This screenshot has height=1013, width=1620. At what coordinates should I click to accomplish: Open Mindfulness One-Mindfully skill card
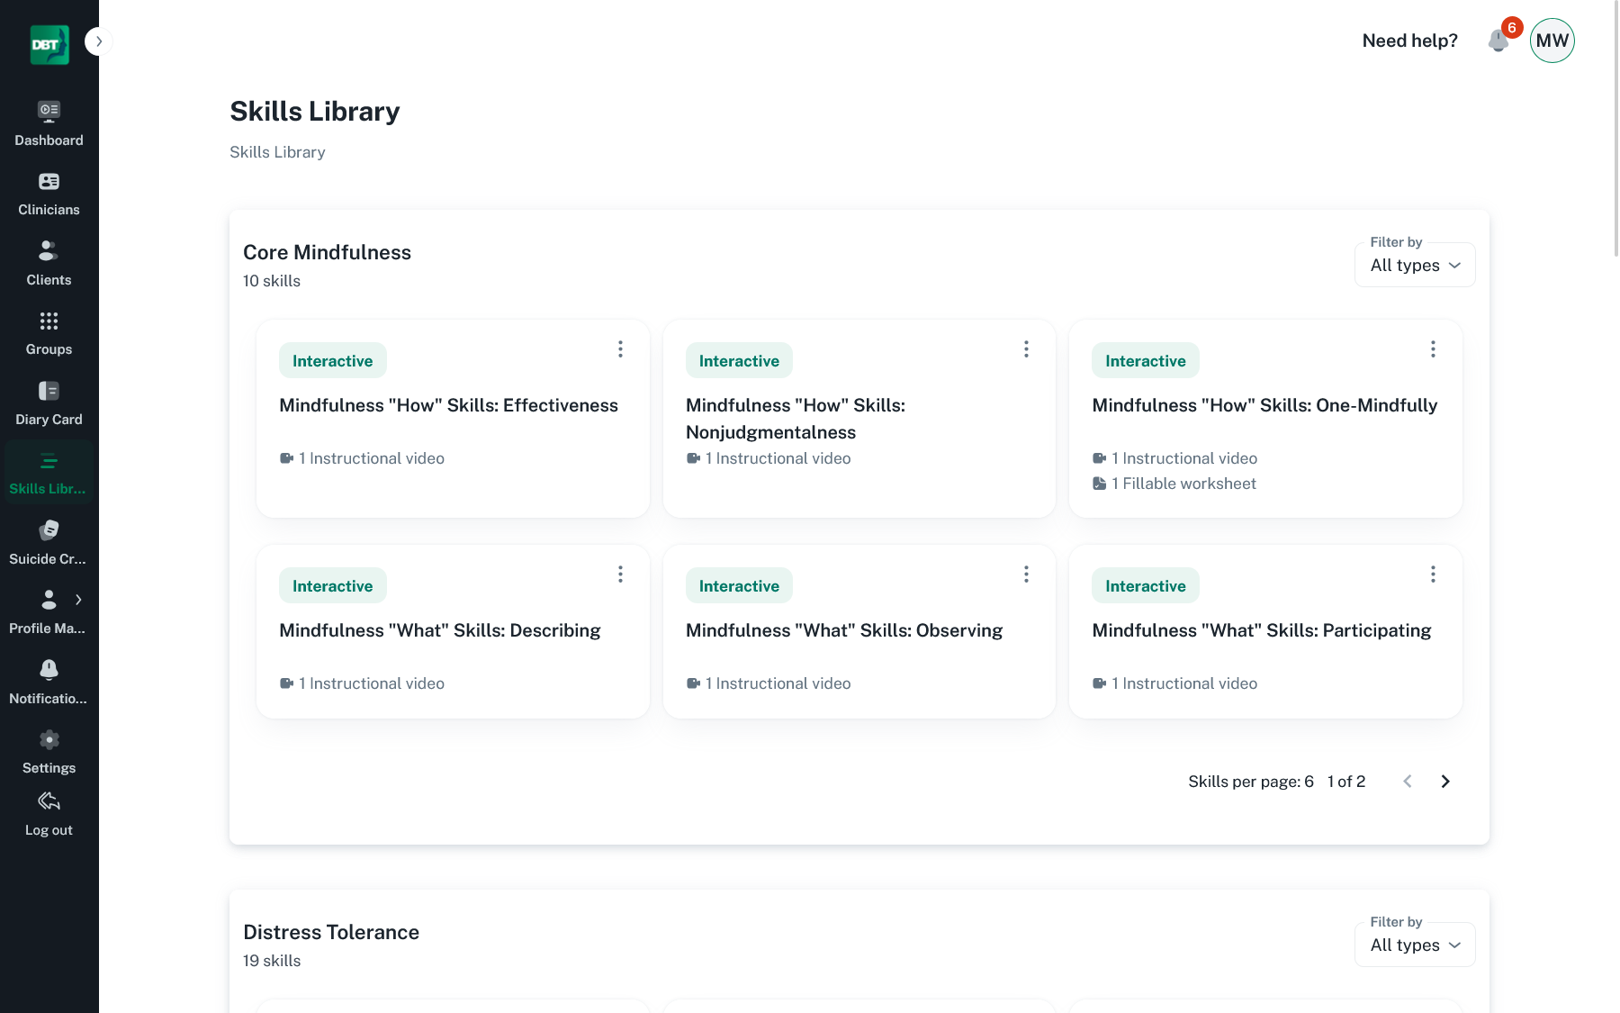point(1264,406)
